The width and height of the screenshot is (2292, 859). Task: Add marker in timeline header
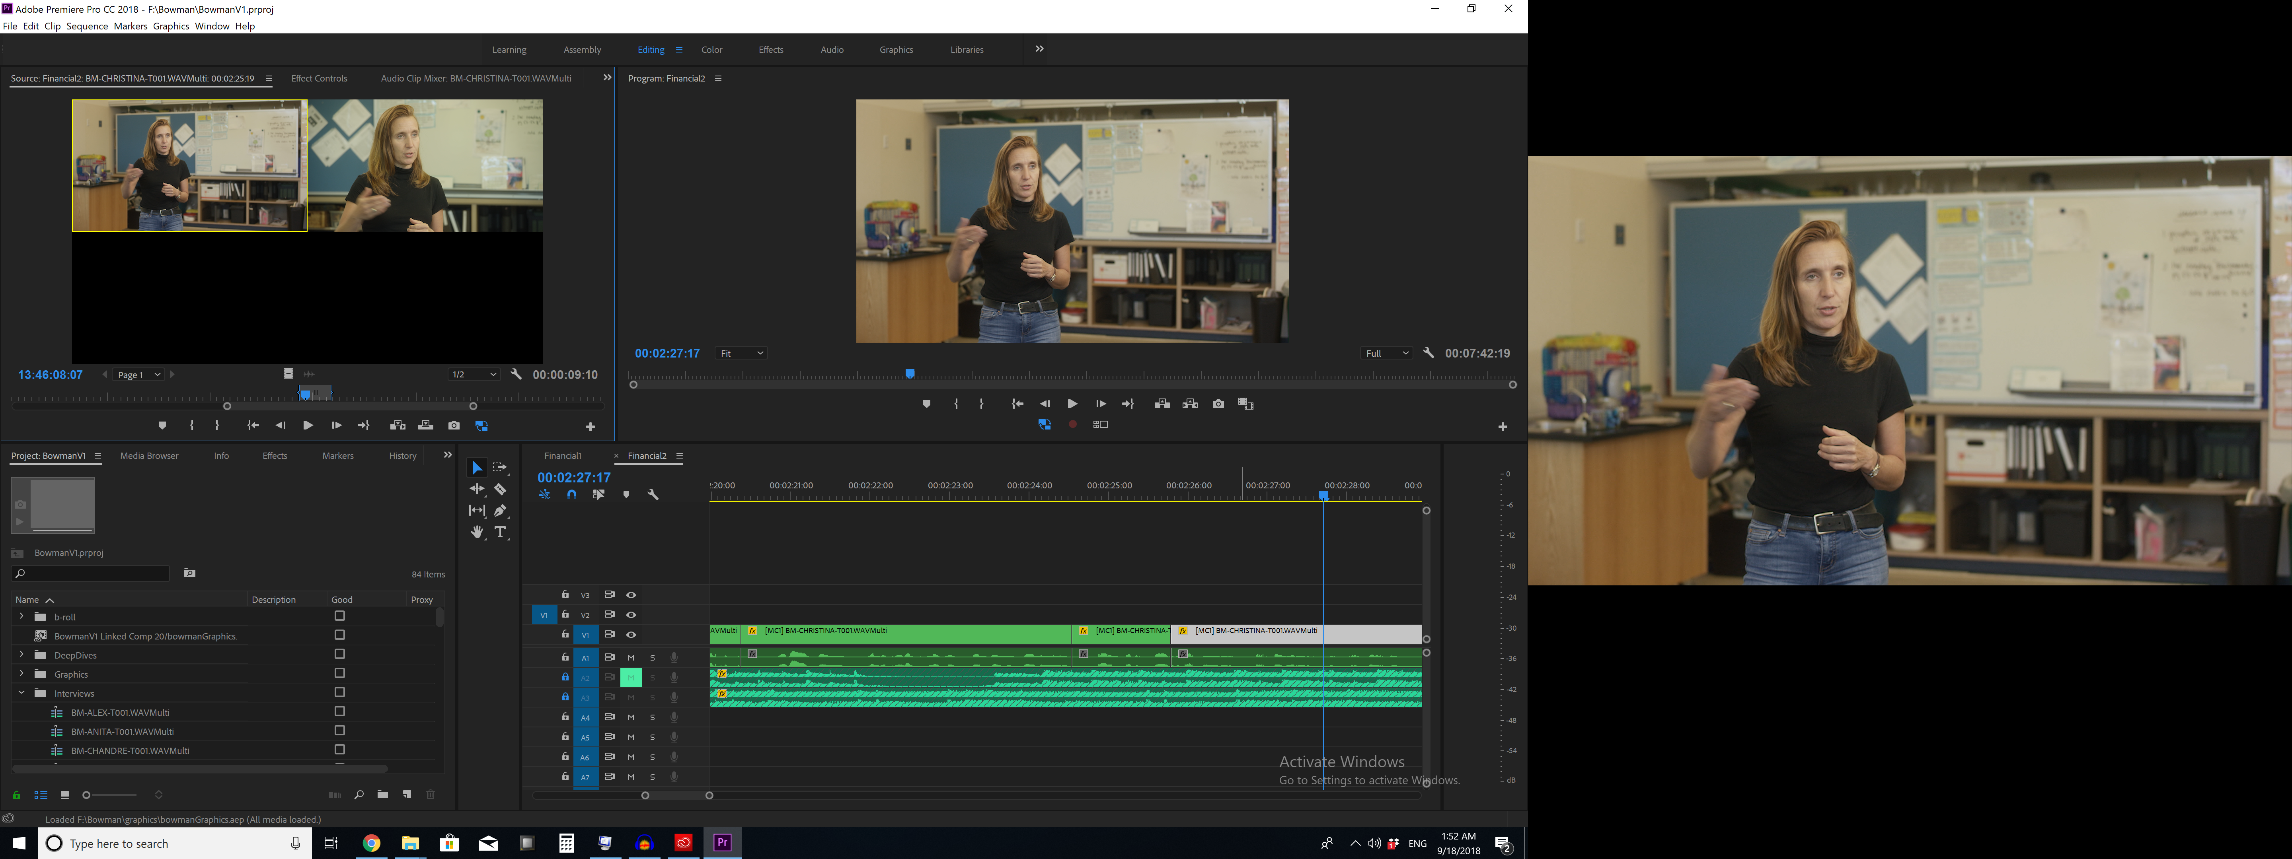coord(626,494)
